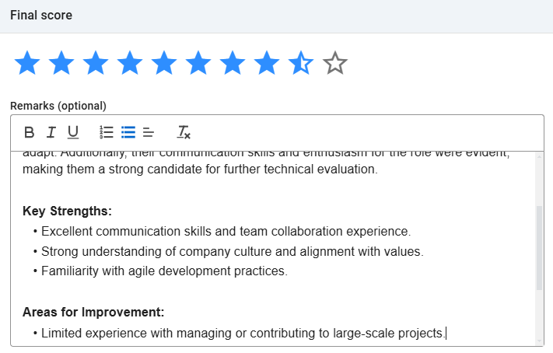Apply underline formatting to remarks text
Viewport: 553px width, 353px height.
click(73, 132)
